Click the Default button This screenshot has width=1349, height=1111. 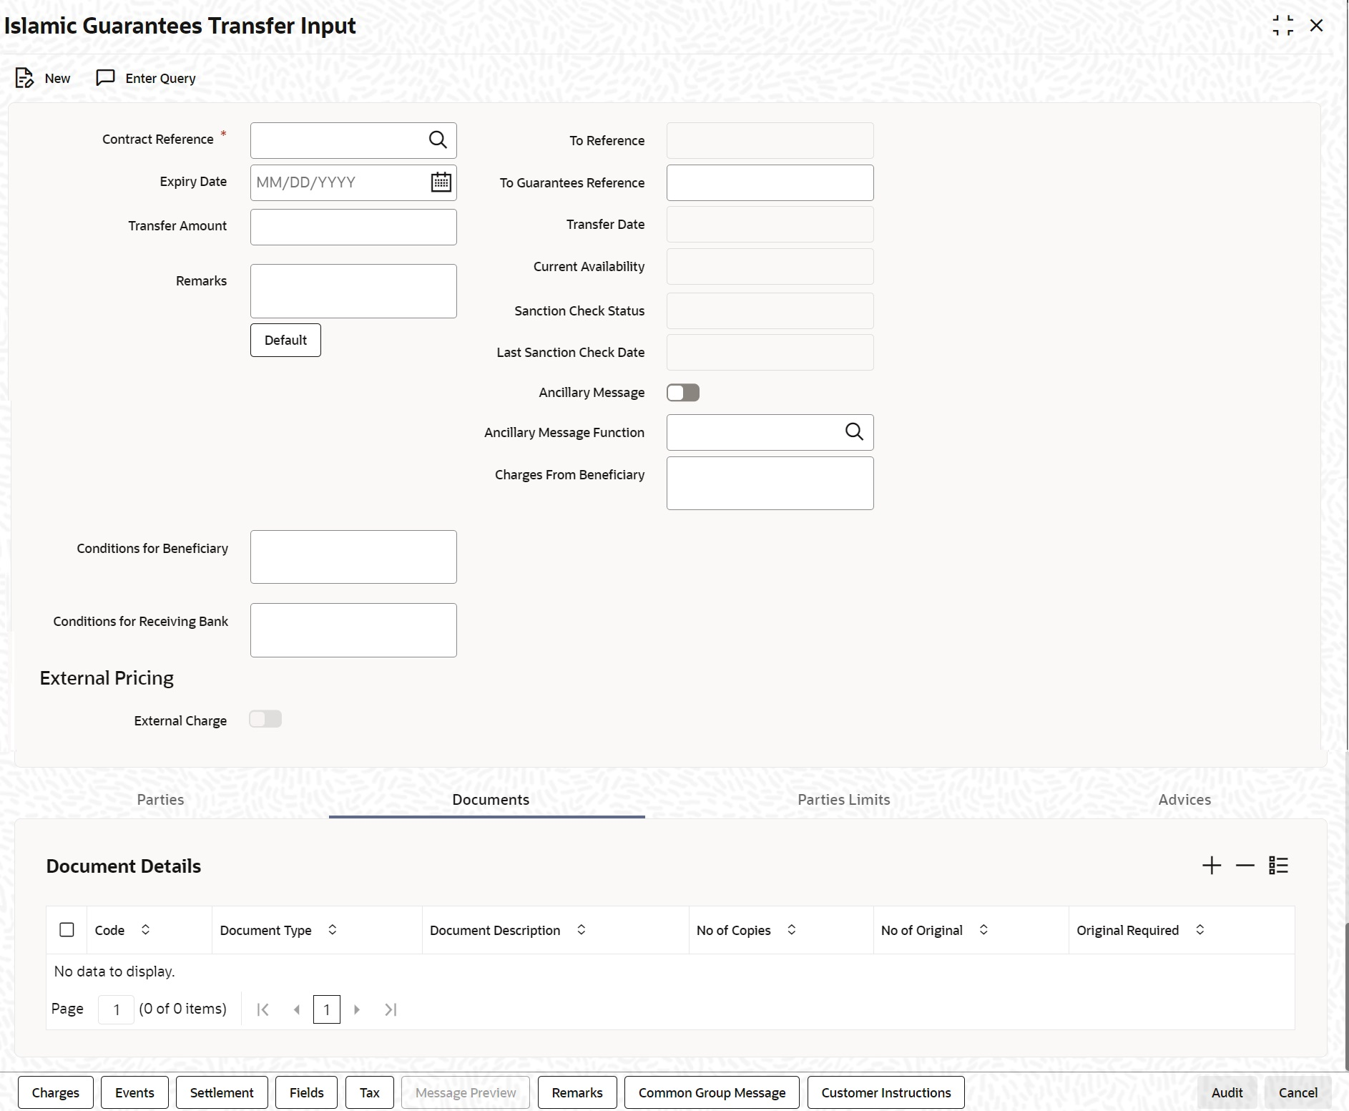(x=285, y=341)
